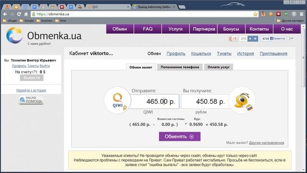Viewport: 307px width, 173px height.
Task: Click the Facebook Нравится button
Action: [x=278, y=38]
